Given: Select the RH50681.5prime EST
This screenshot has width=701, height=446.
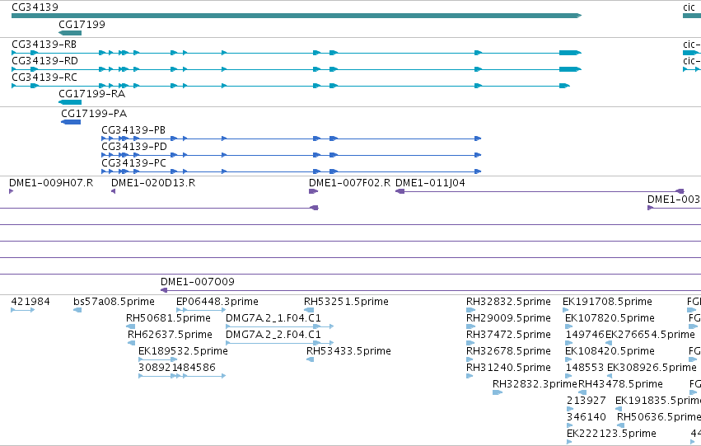Looking at the screenshot, I should [130, 326].
